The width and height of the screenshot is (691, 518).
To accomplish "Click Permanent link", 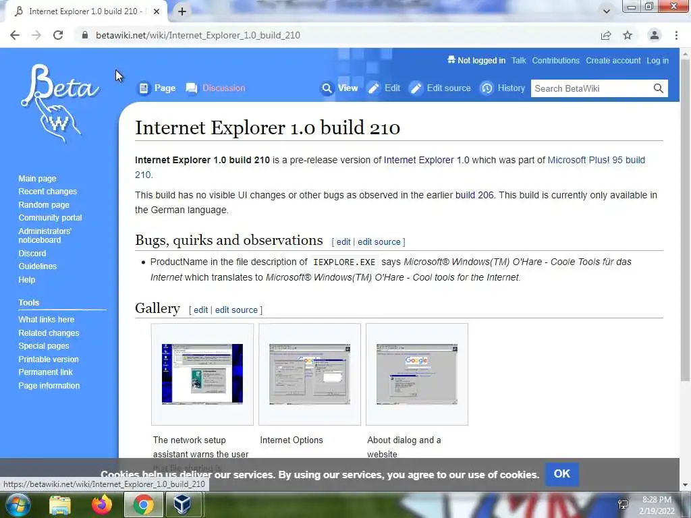I will pyautogui.click(x=45, y=372).
